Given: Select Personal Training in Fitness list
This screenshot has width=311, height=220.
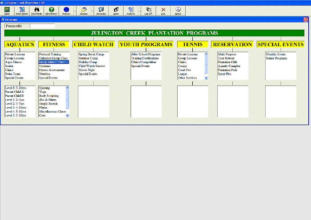Looking at the screenshot, I should pyautogui.click(x=50, y=54).
